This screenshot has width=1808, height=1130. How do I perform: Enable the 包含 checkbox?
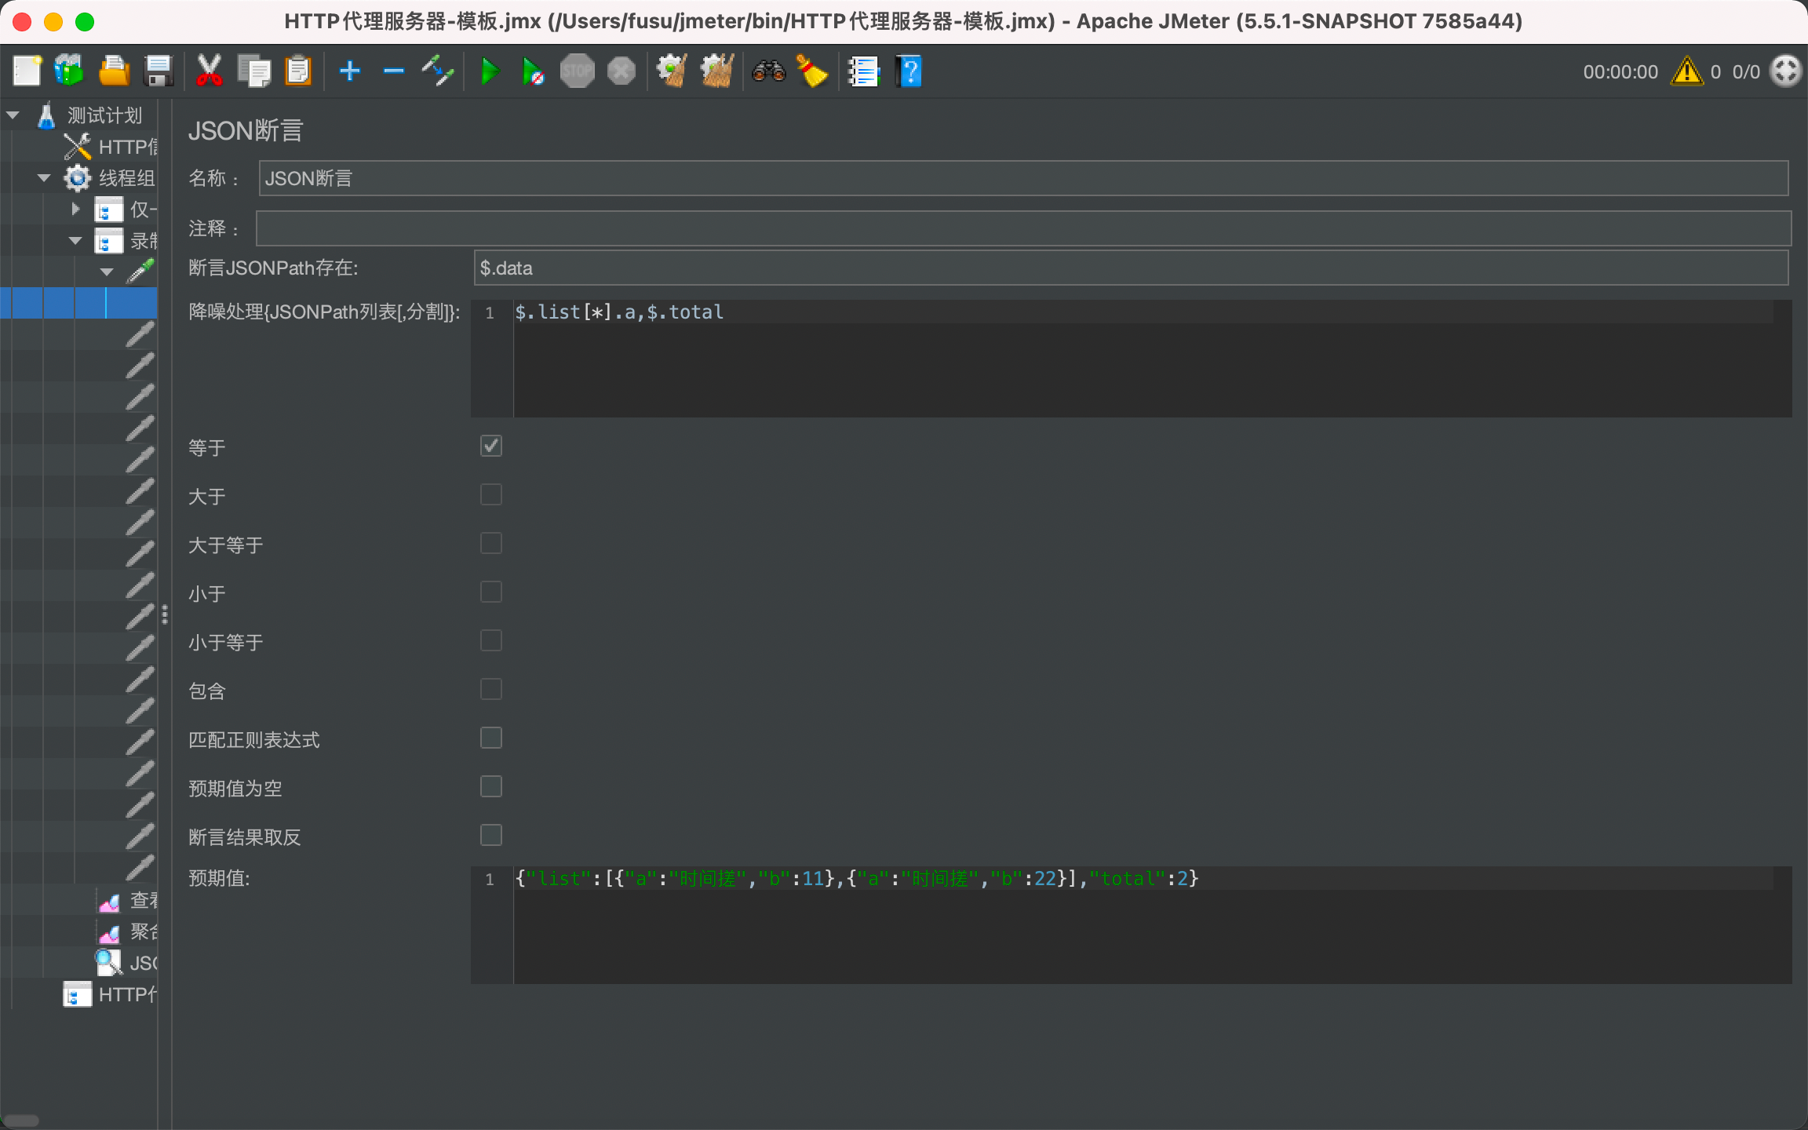click(x=491, y=690)
